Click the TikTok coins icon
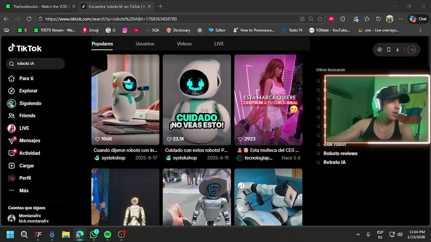Image resolution: width=431 pixels, height=242 pixels. (379, 49)
